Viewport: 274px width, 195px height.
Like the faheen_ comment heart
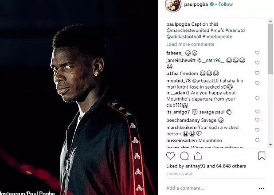257,53
